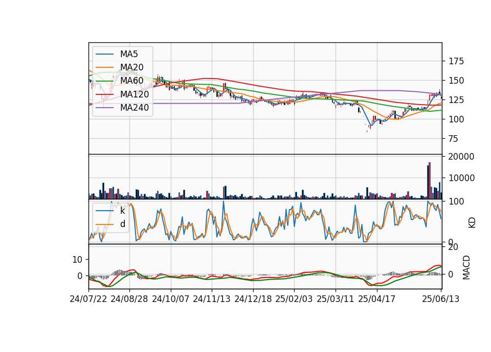This screenshot has height=352, width=491.
Task: Click the MA240 legend label
Action: [135, 108]
